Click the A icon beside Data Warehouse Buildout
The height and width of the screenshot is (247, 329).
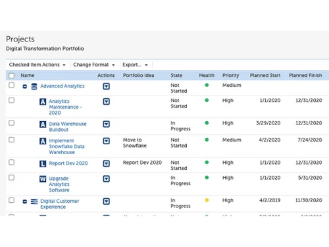click(x=43, y=124)
